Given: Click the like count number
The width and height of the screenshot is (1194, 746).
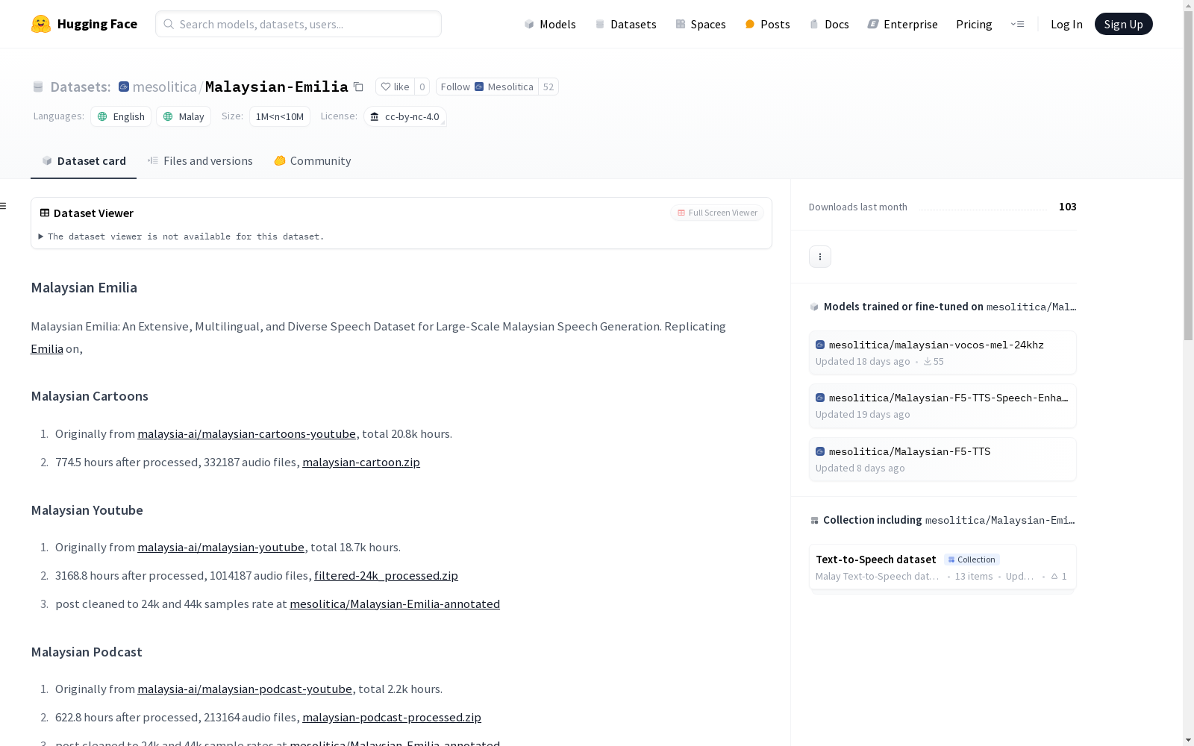Looking at the screenshot, I should tap(422, 87).
